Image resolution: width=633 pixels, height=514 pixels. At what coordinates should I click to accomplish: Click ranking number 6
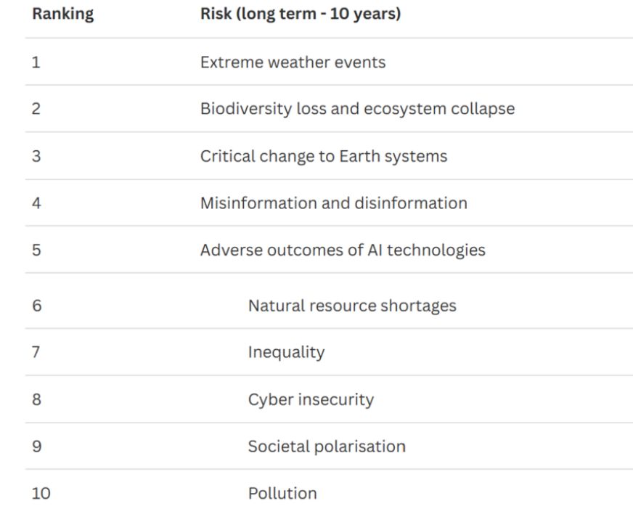pos(36,306)
